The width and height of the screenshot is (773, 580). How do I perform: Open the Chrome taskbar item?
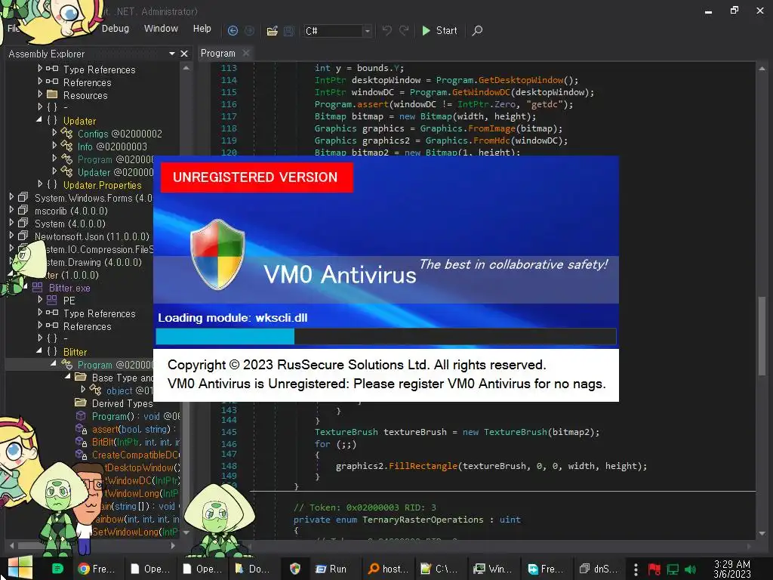point(96,569)
